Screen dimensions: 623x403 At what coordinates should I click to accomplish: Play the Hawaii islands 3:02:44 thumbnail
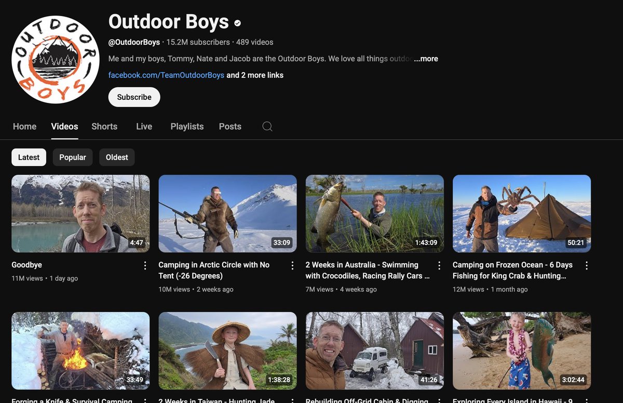coord(522,351)
